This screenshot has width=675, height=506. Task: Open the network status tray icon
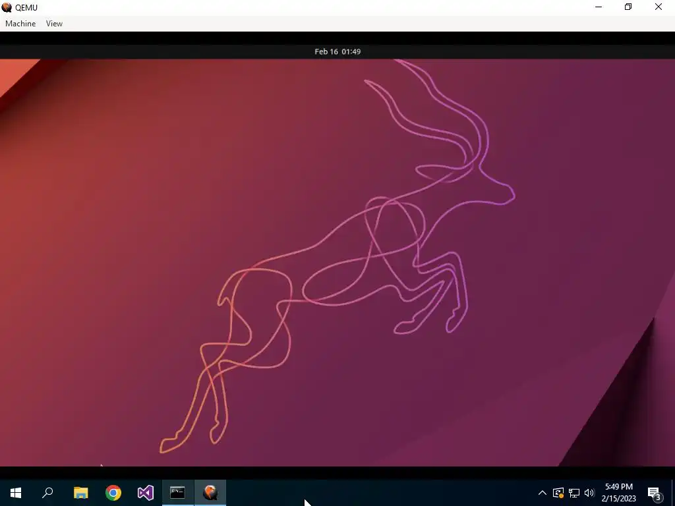click(x=574, y=493)
